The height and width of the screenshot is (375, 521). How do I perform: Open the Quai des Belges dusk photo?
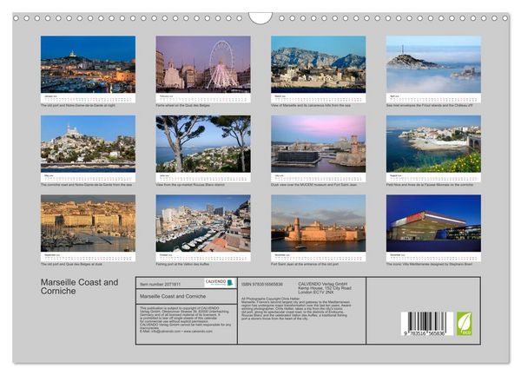[x=88, y=223]
